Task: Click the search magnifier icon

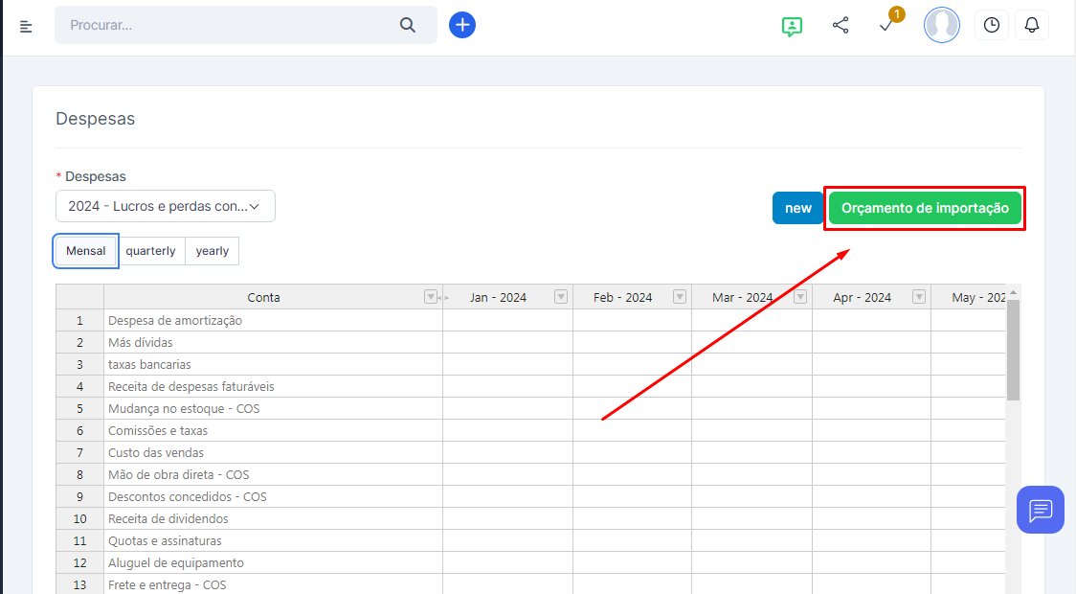Action: pos(408,25)
